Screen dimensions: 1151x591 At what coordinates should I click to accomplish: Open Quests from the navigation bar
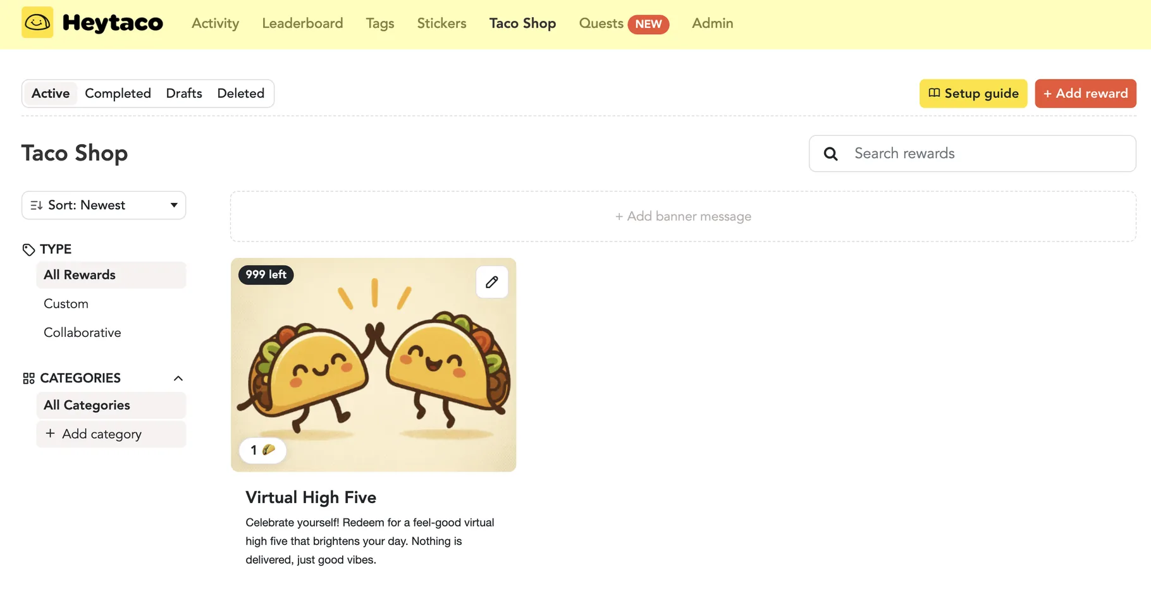[x=601, y=23]
